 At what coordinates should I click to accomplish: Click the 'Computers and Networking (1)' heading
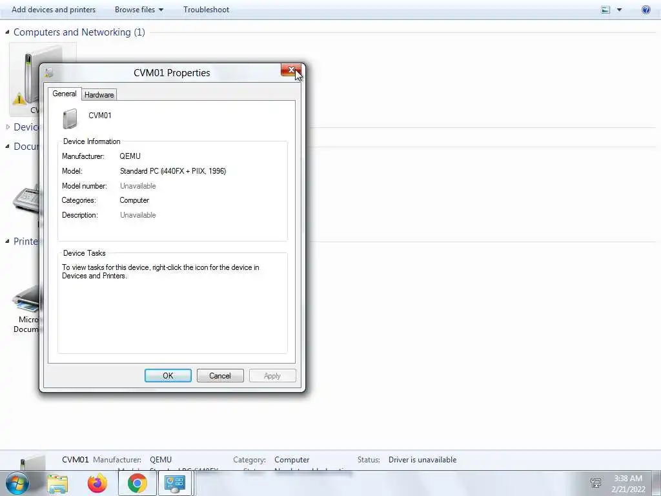[79, 32]
